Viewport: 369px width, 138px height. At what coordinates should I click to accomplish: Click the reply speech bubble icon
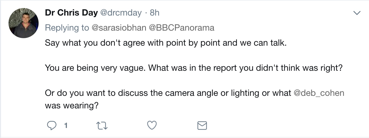pyautogui.click(x=51, y=125)
